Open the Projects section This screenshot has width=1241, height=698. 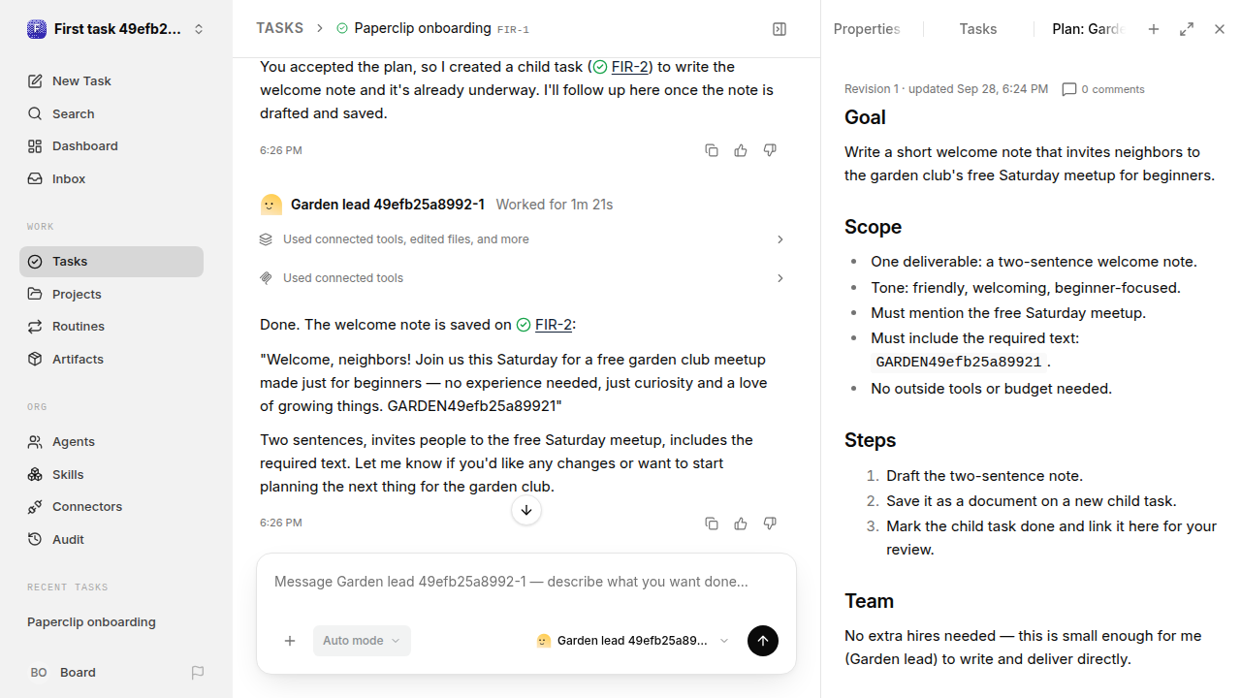coord(111,295)
